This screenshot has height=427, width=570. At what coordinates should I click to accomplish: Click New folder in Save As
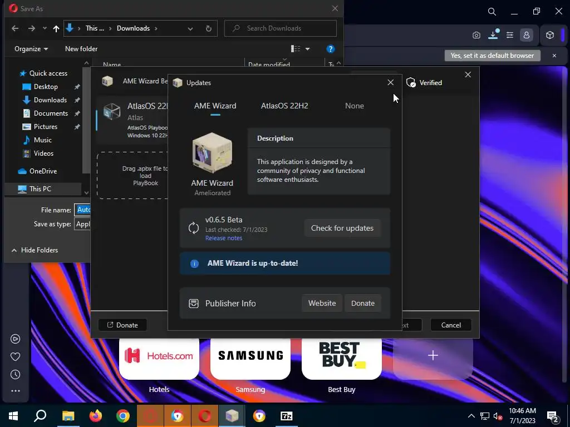[81, 49]
